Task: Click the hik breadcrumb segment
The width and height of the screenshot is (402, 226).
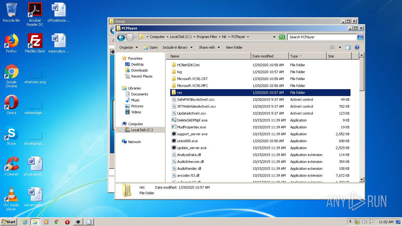Action: (x=224, y=37)
